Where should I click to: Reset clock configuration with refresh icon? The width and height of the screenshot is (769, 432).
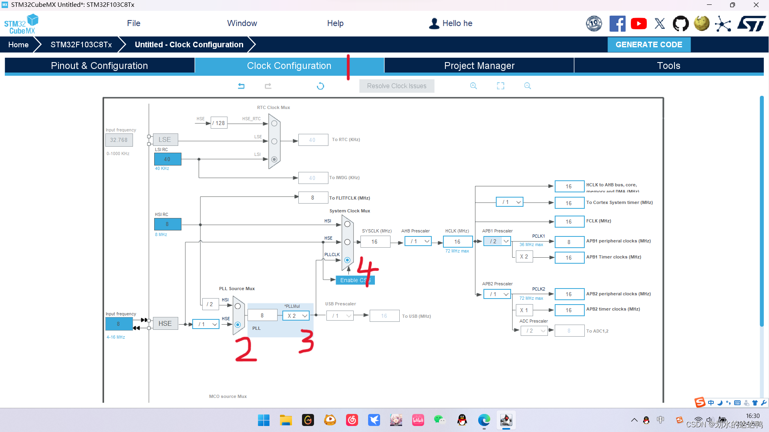coord(320,86)
